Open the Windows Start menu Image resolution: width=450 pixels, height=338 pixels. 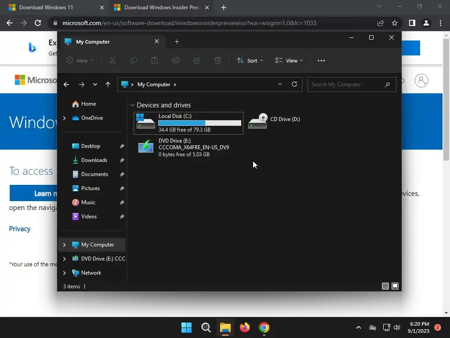pos(186,327)
